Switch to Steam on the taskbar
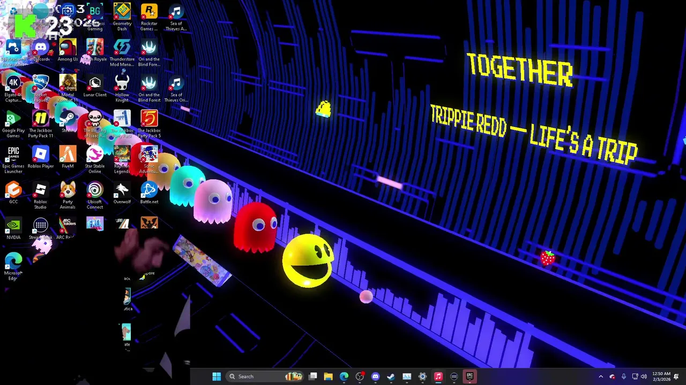686x385 pixels. pos(391,376)
